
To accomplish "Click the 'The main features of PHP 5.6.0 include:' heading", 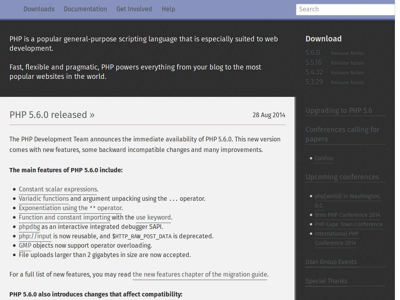I will click(66, 170).
